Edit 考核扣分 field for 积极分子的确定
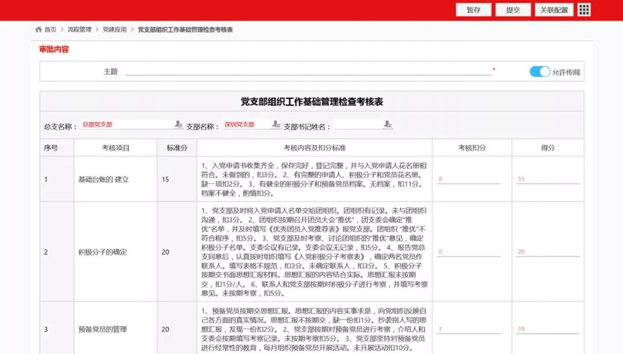Screen dimensions: 623x354 tap(468, 252)
